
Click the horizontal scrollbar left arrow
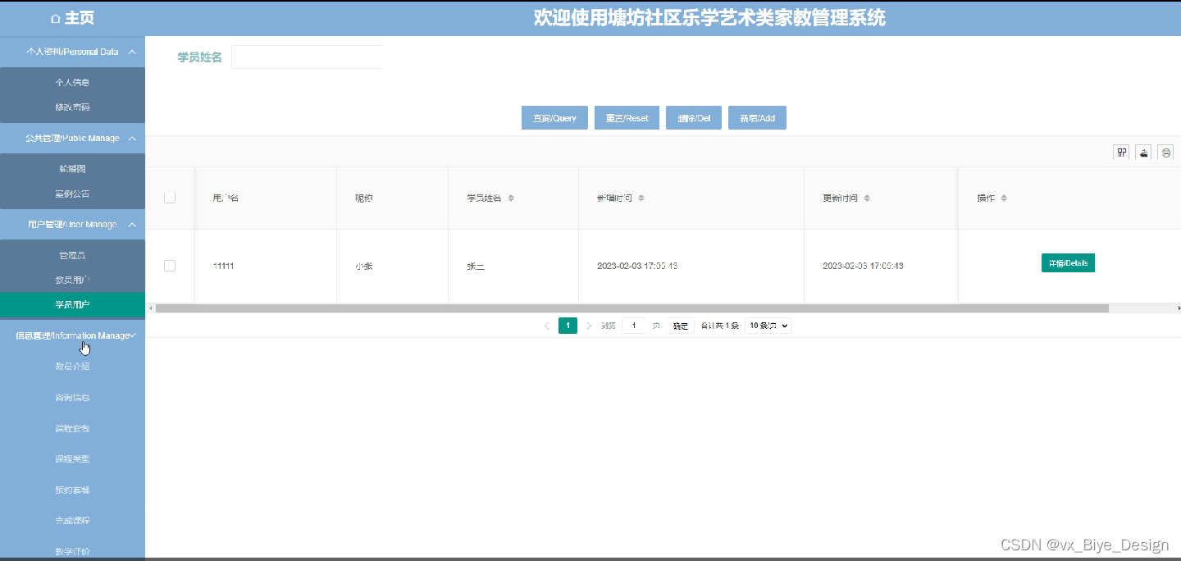[x=150, y=308]
